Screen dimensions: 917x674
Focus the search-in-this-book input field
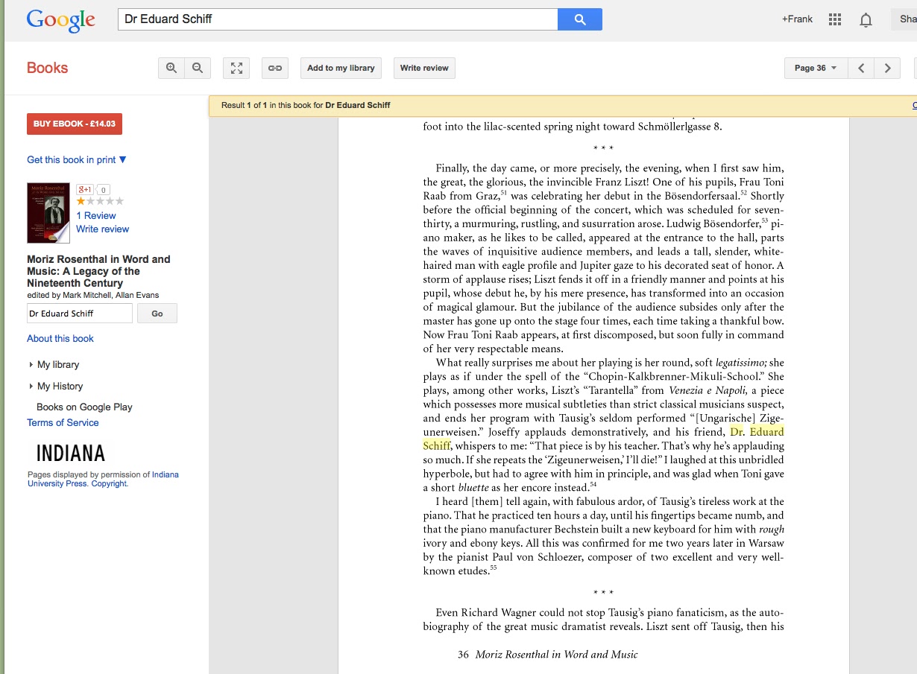(x=80, y=314)
